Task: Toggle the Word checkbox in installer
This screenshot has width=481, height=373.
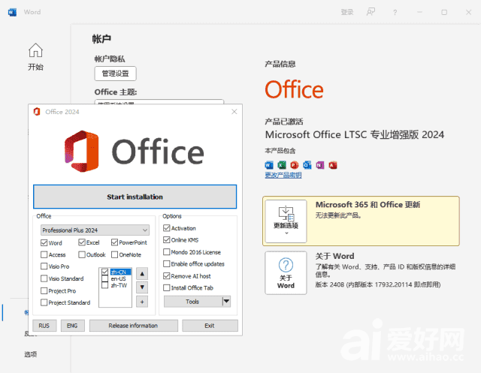Action: [44, 243]
